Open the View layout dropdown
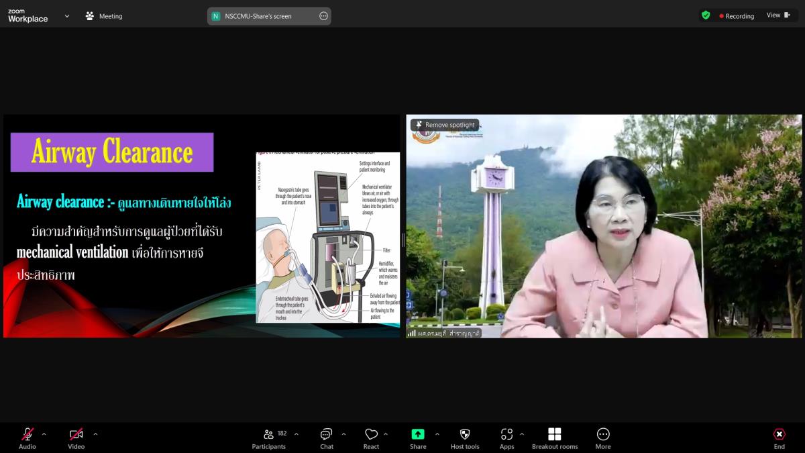Screen dimensions: 805x453 777,15
